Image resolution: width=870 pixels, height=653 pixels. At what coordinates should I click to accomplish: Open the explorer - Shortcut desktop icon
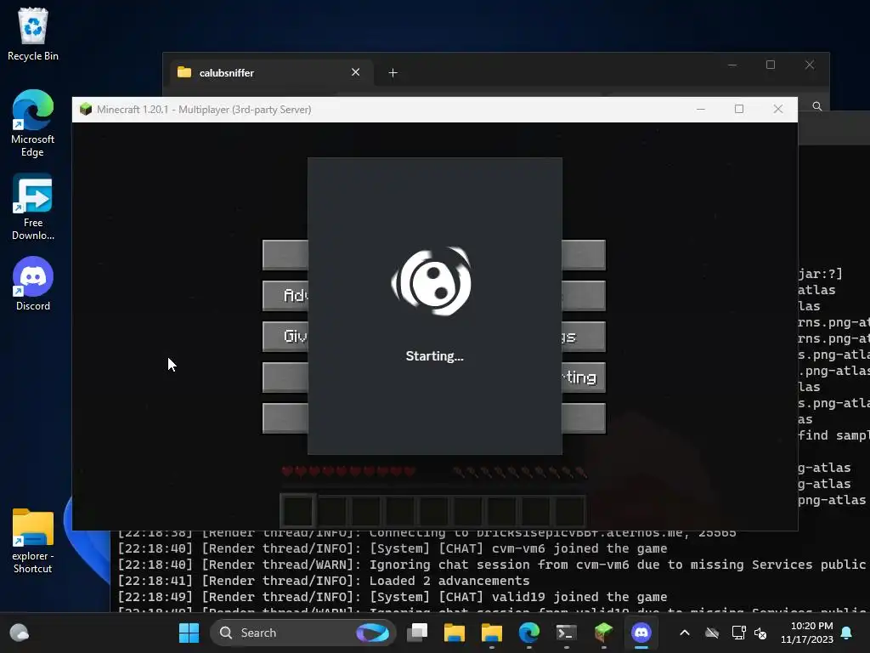pos(33,541)
